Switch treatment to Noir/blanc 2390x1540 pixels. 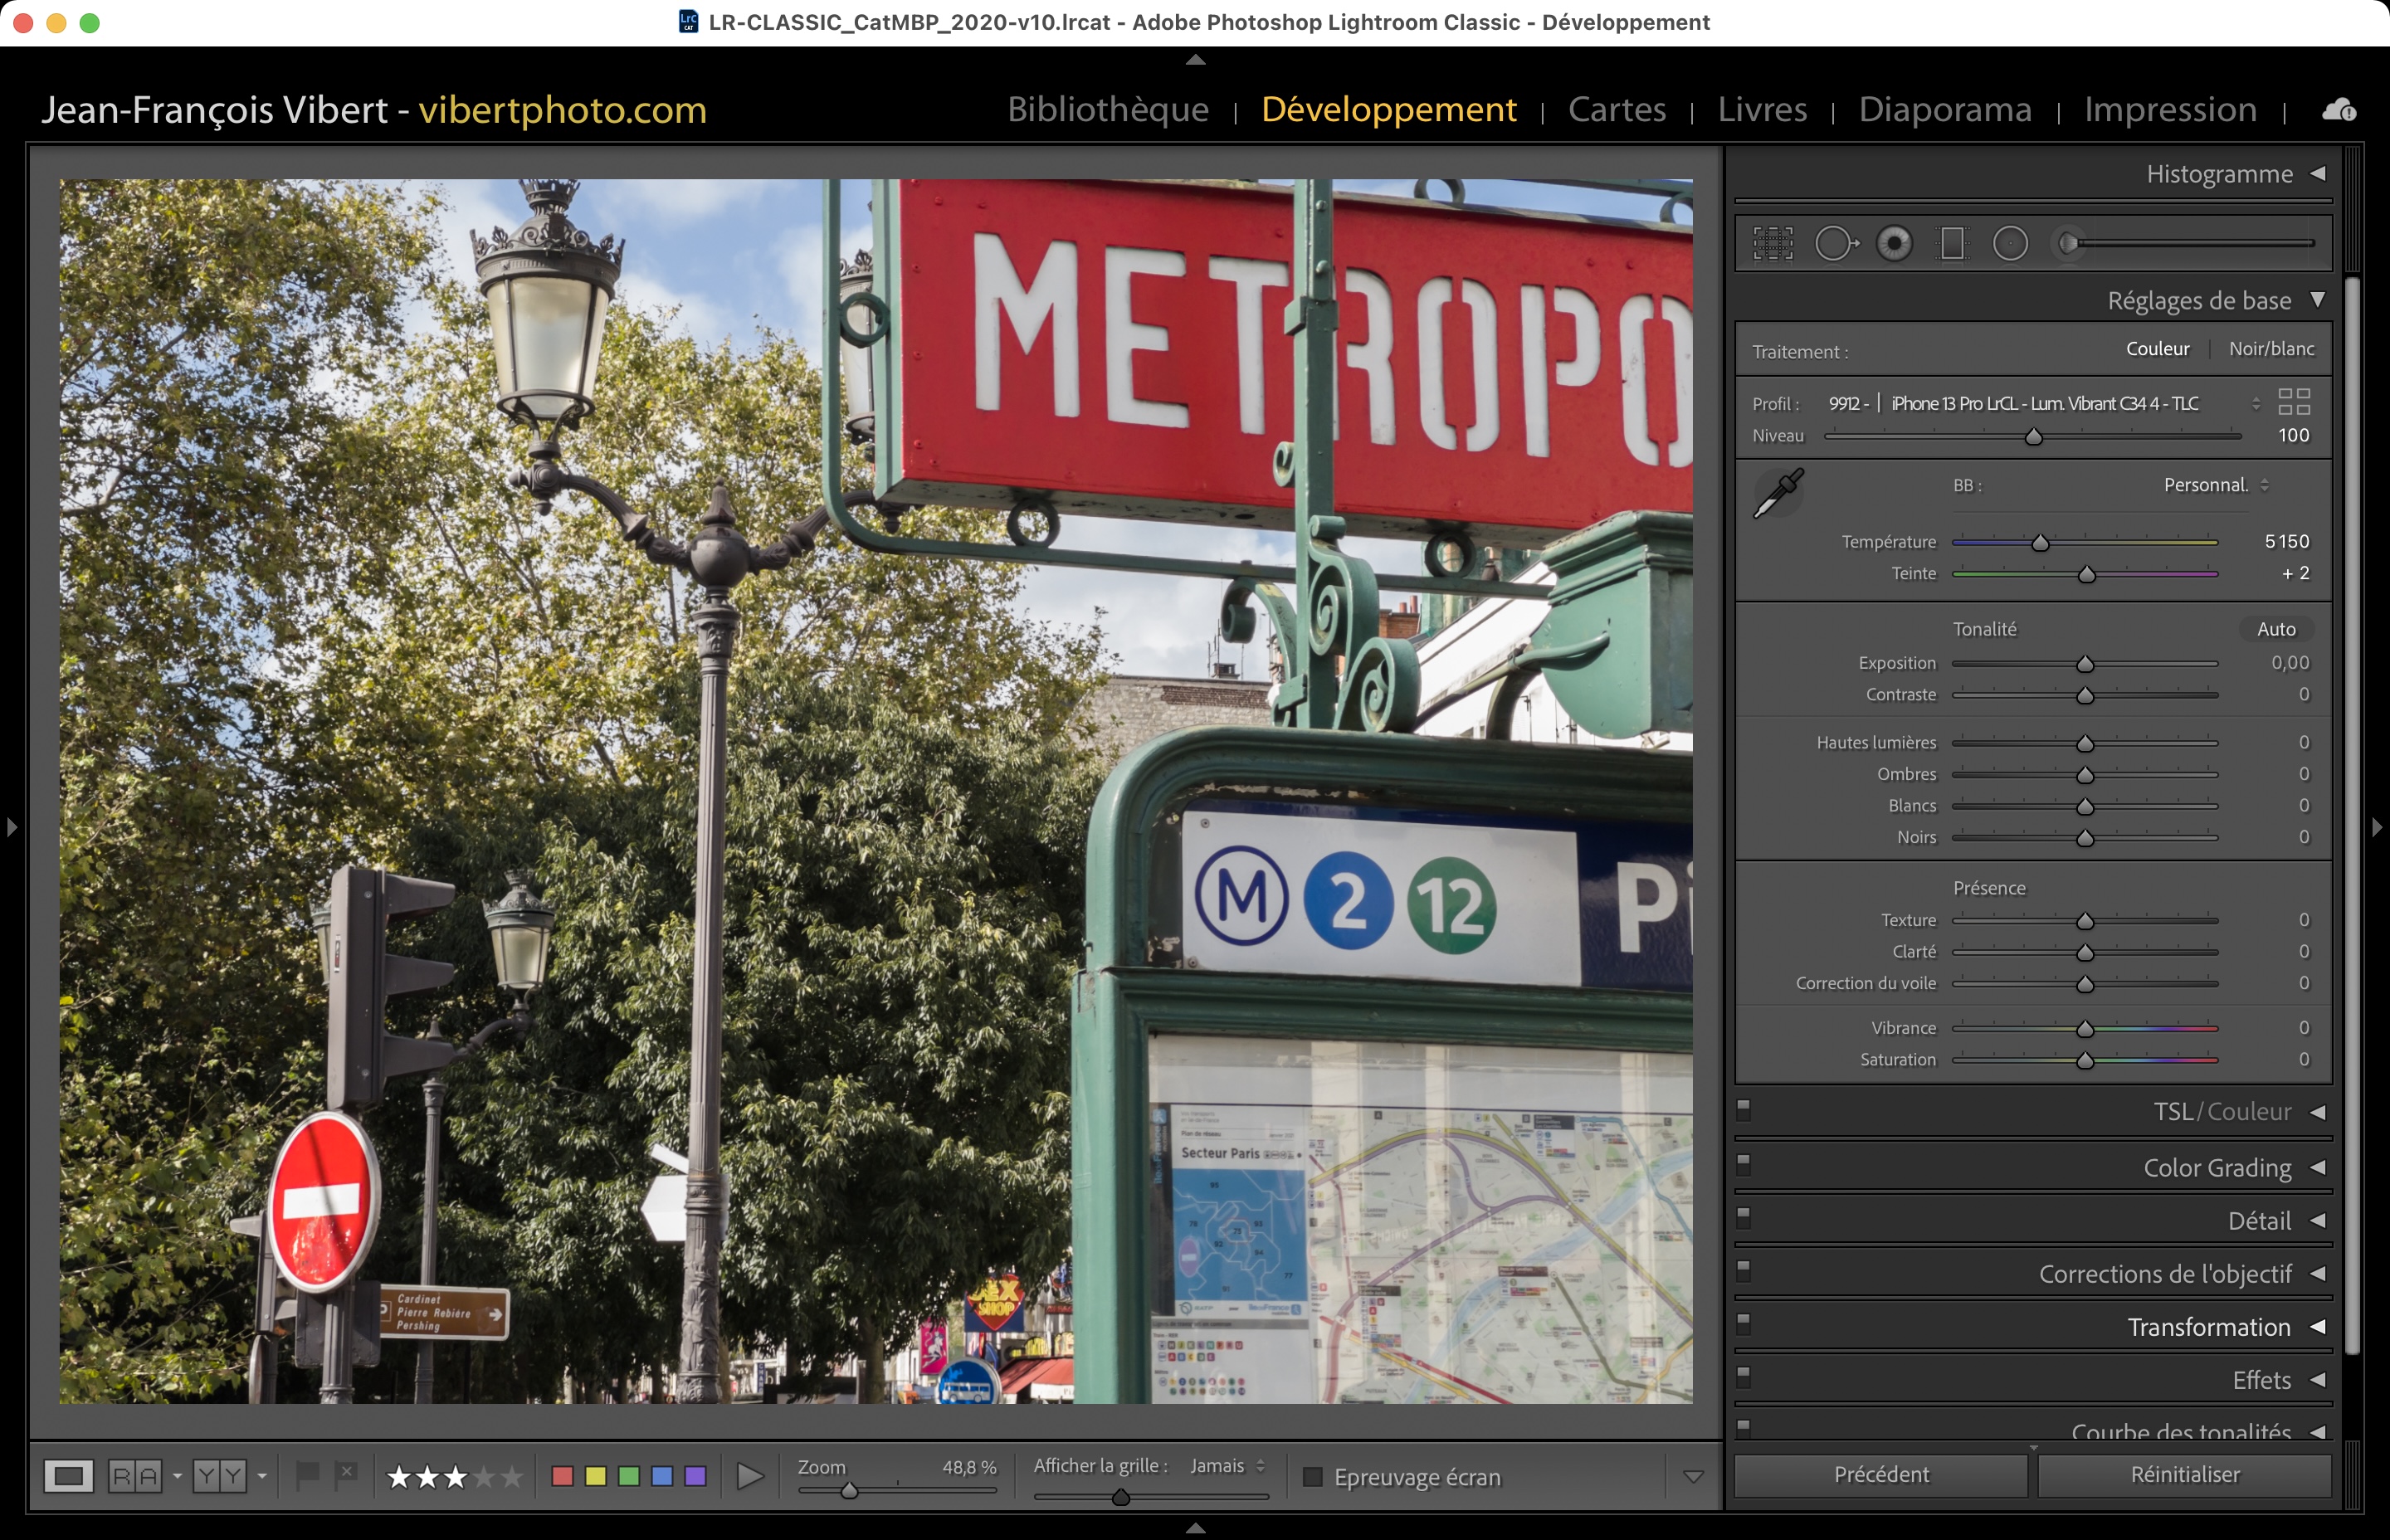pos(2271,349)
